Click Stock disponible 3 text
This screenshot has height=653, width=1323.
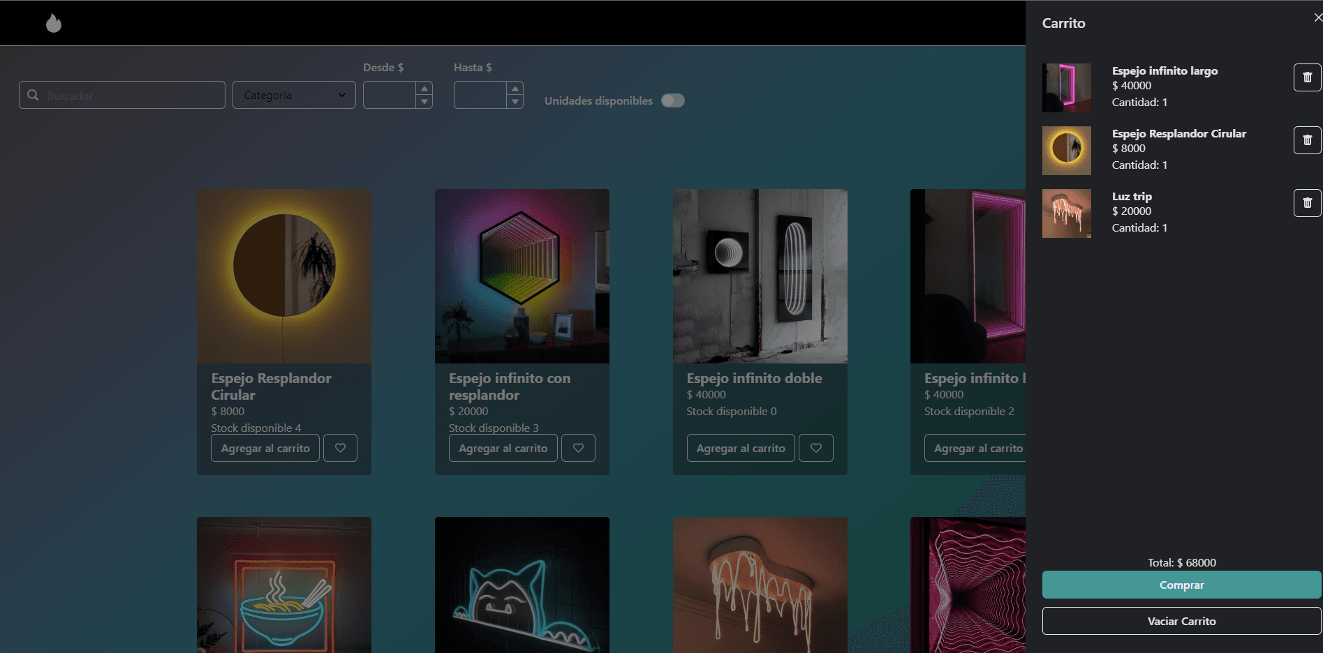coord(494,428)
